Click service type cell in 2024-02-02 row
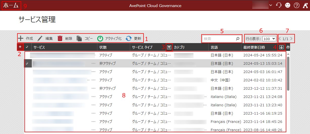Image resolution: width=310 pixels, height=134 pixels. pos(152,80)
